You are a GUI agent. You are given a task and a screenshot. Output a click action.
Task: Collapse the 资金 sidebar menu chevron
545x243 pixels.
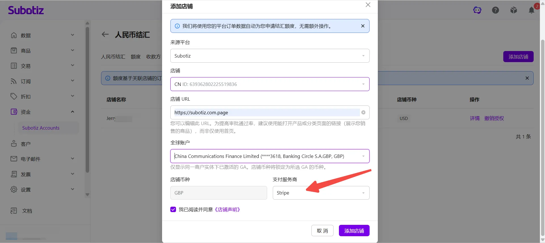[x=73, y=112]
